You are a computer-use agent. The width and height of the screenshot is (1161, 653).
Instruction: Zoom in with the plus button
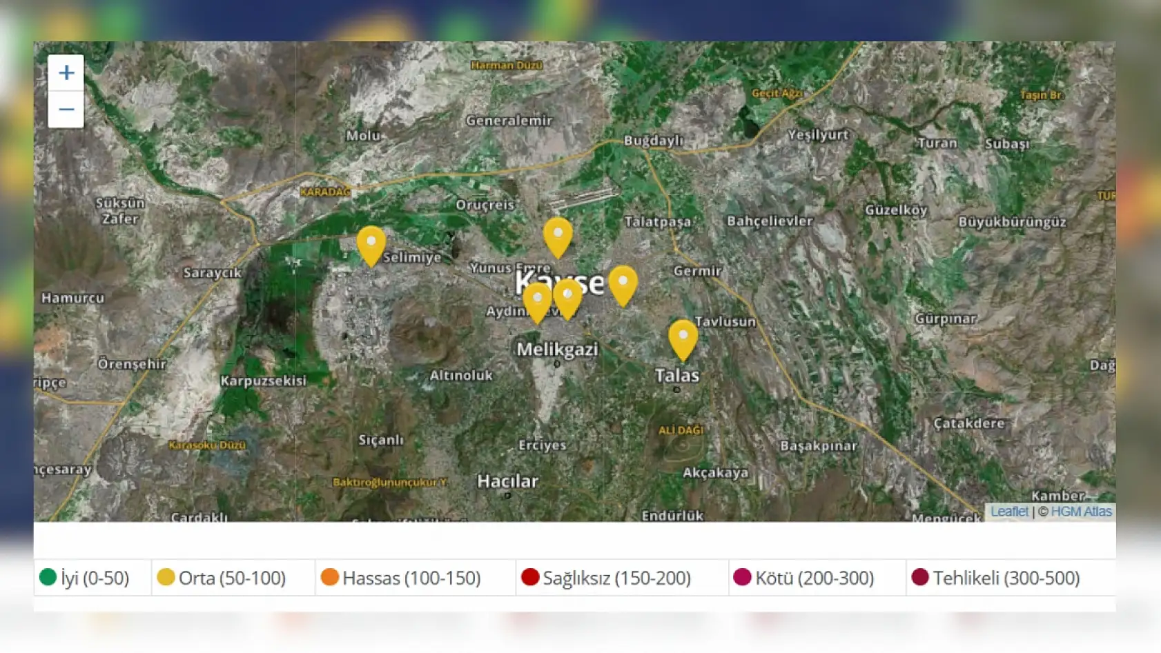click(x=66, y=73)
